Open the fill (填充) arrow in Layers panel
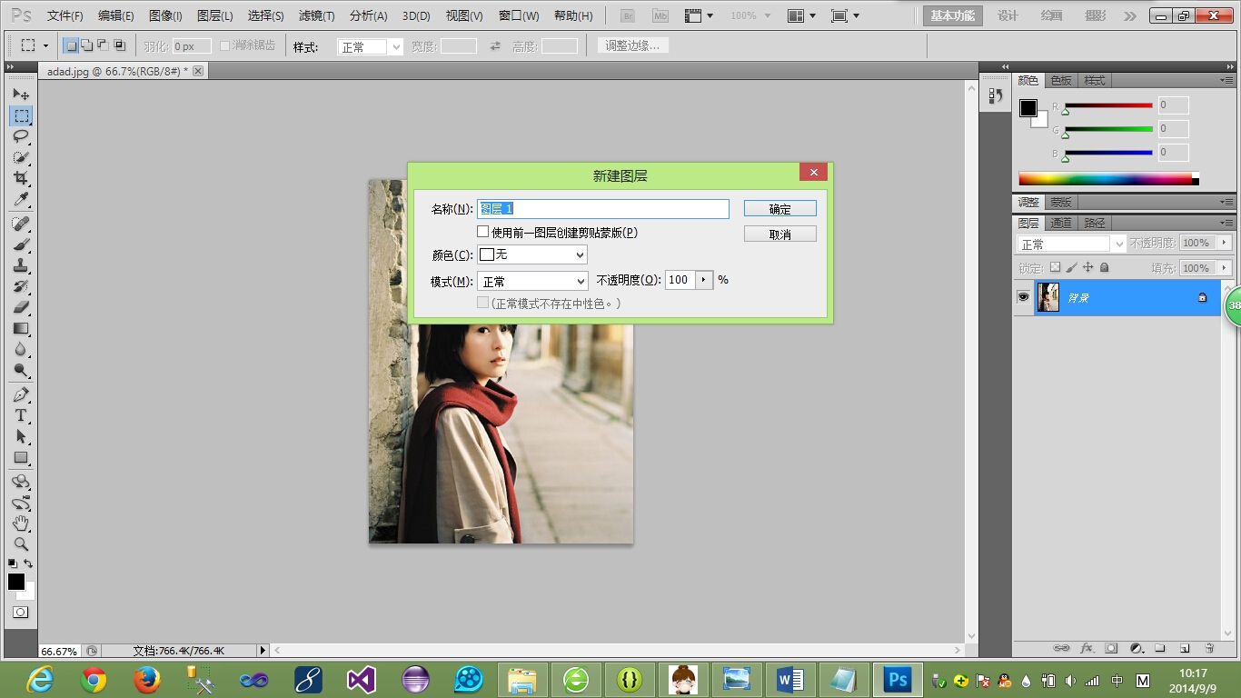 pos(1225,268)
